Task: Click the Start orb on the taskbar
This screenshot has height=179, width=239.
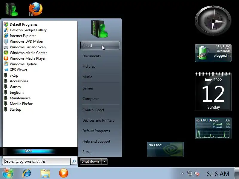Action: [x=8, y=173]
